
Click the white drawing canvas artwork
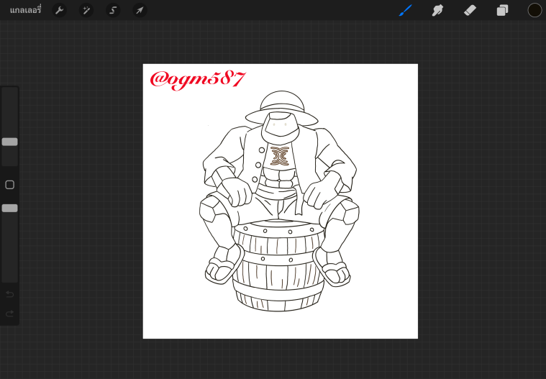pos(281,201)
